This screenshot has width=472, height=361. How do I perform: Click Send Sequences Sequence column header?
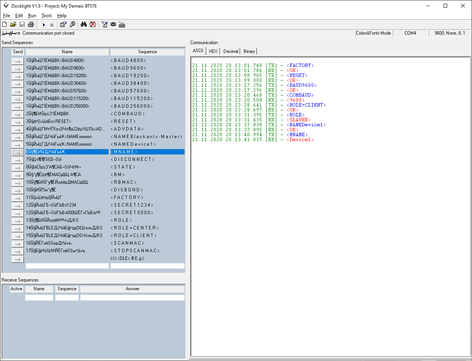click(x=148, y=52)
